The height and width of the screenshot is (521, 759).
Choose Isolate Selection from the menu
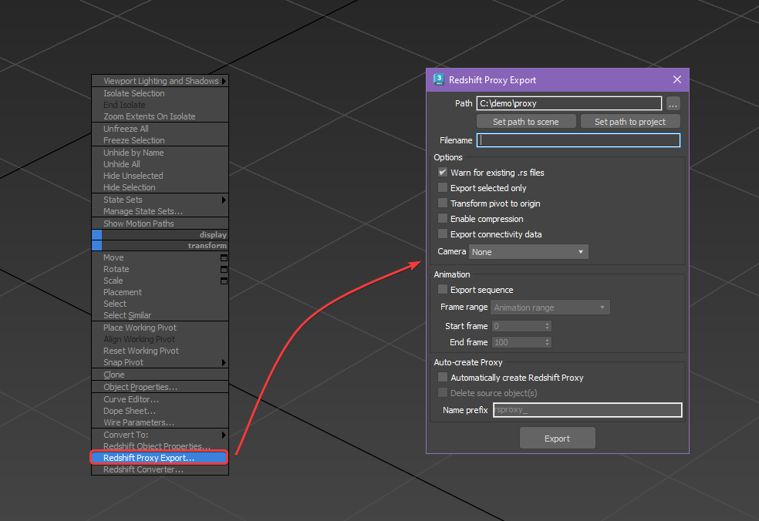(160, 93)
